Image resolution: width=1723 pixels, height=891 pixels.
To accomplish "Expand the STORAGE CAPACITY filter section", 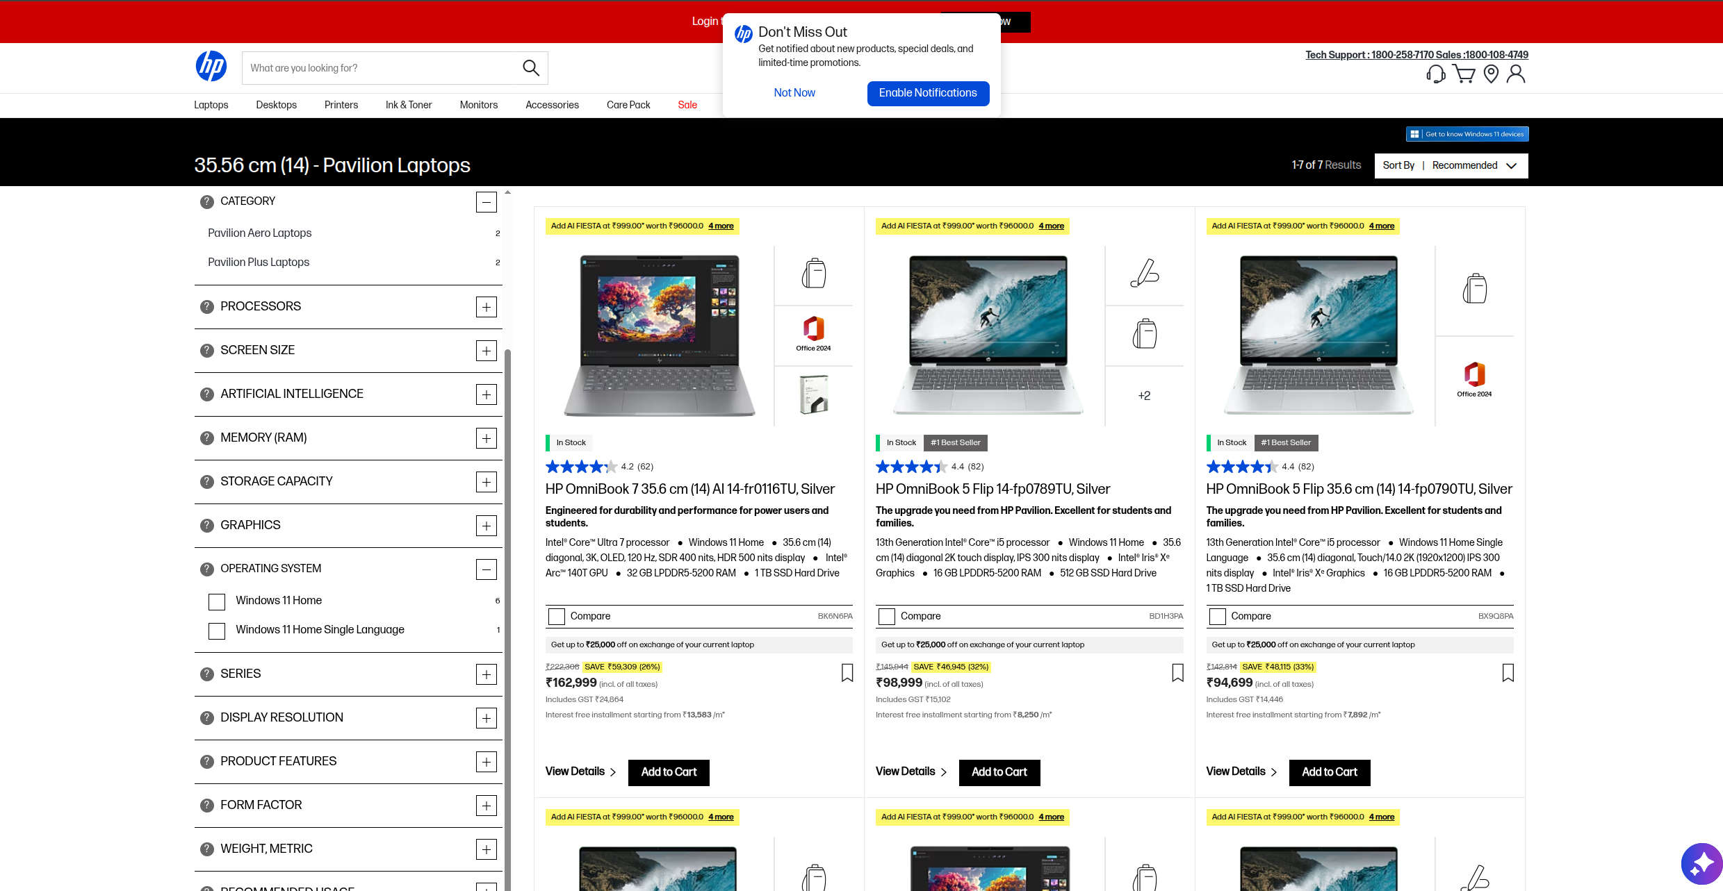I will coord(487,482).
